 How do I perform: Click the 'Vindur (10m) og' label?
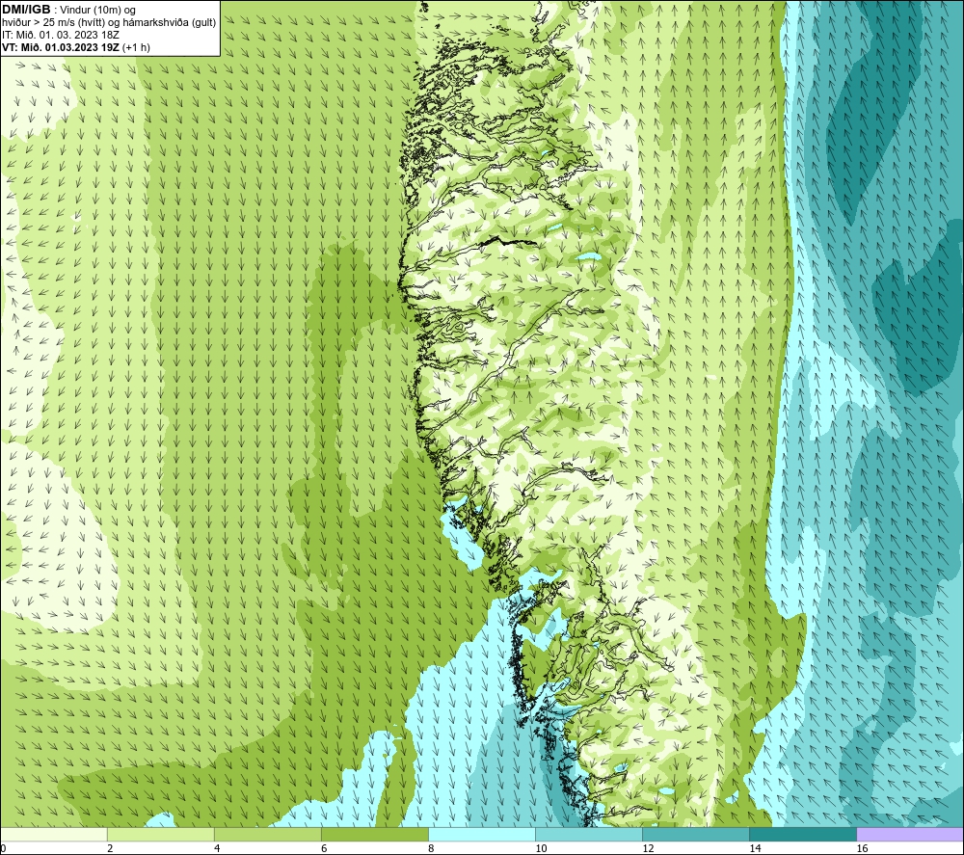tap(98, 10)
